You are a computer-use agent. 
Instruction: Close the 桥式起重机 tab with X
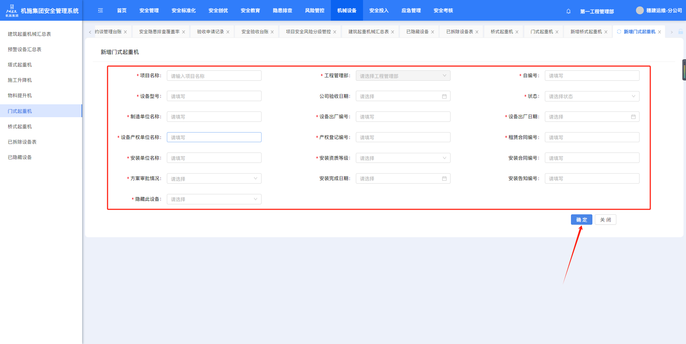[517, 32]
